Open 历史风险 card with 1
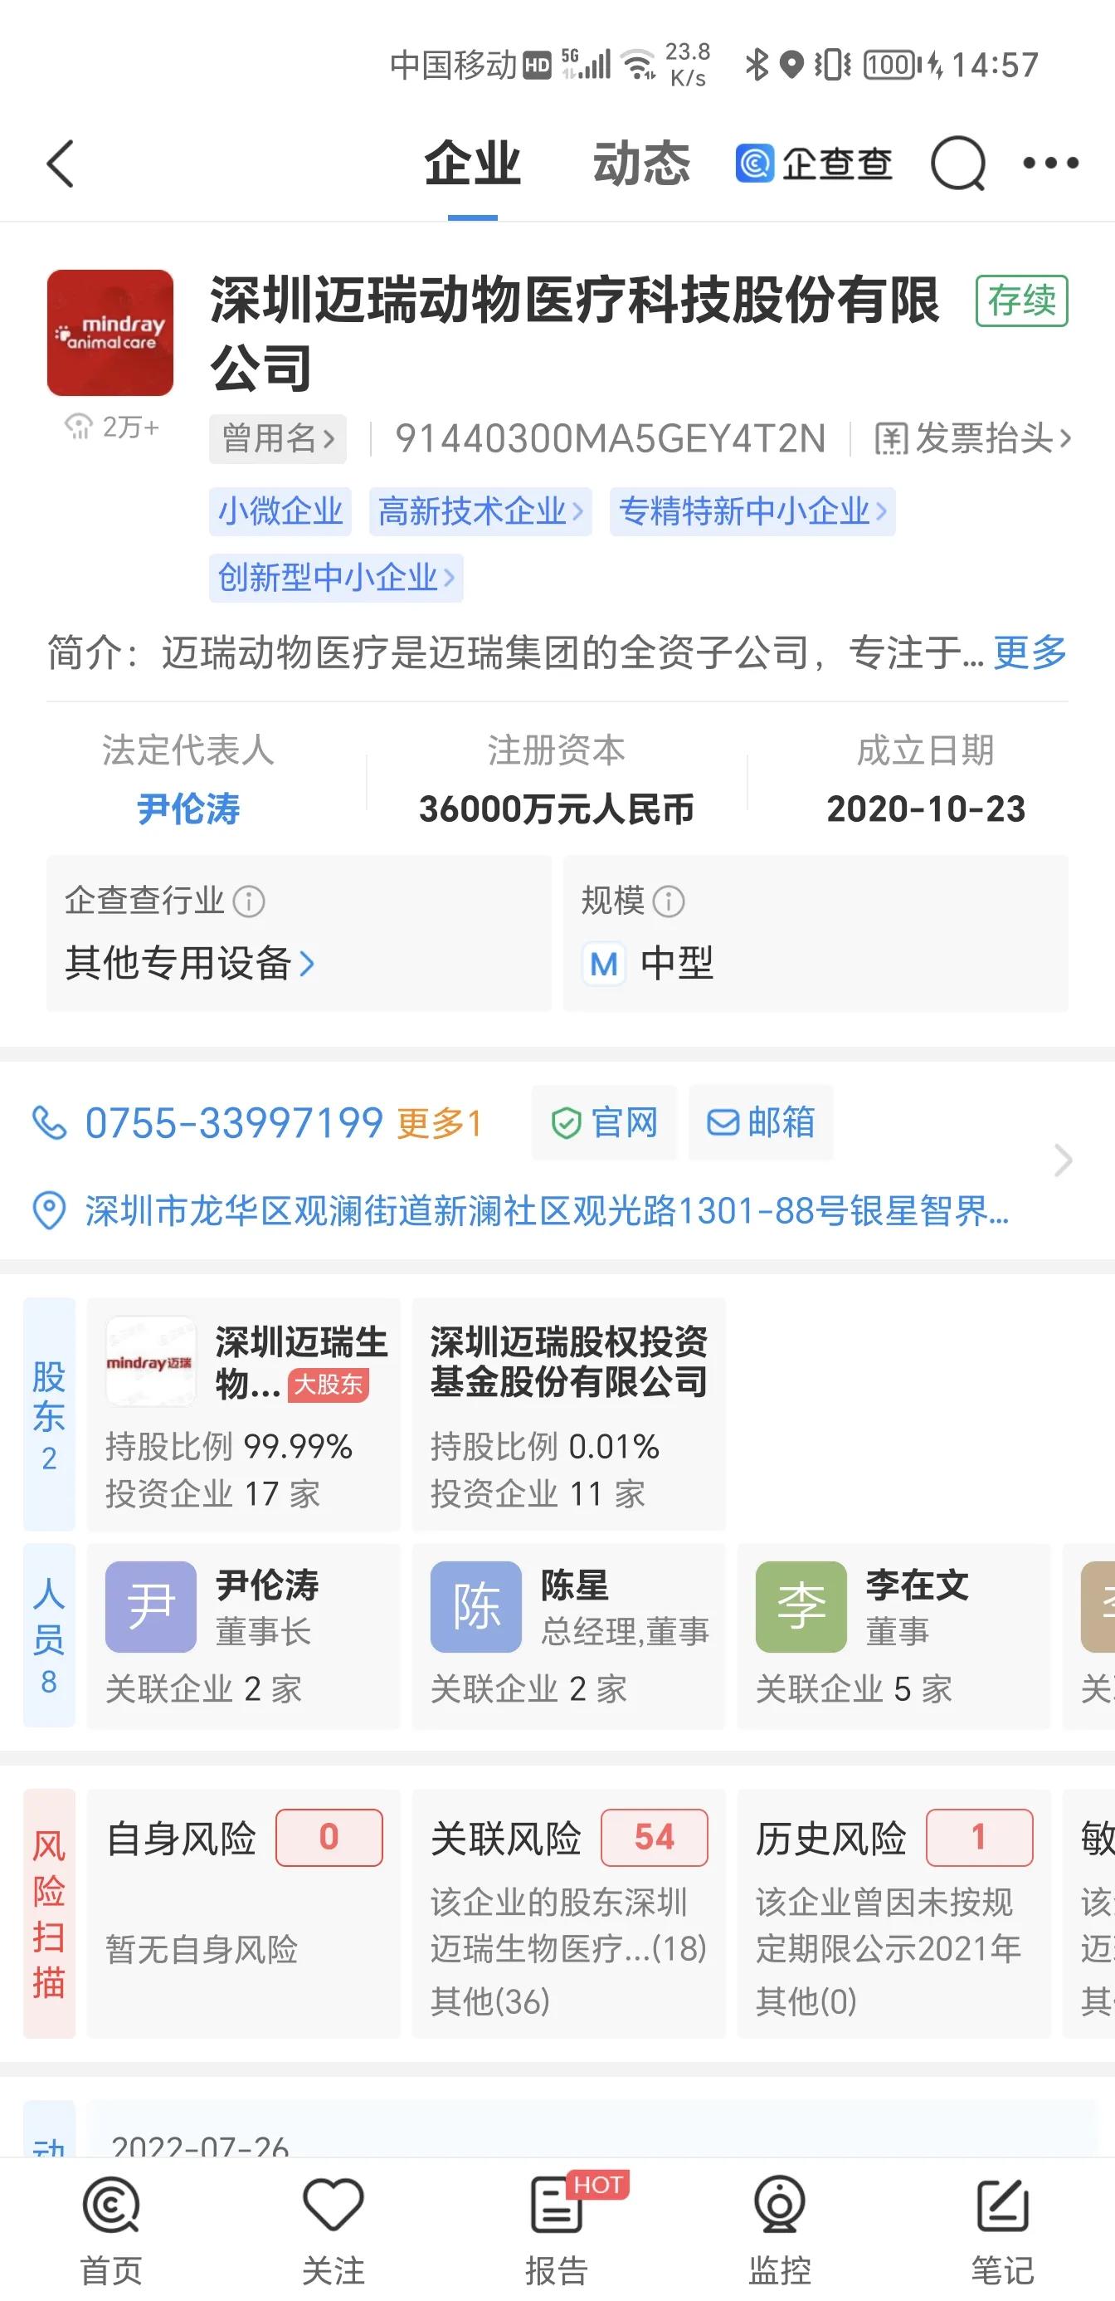Viewport: 1115px width, 2301px height. point(893,1913)
